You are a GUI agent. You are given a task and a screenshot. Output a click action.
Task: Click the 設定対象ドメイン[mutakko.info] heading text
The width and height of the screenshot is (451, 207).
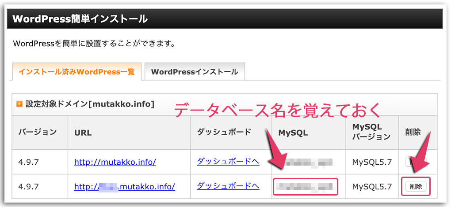click(90, 104)
